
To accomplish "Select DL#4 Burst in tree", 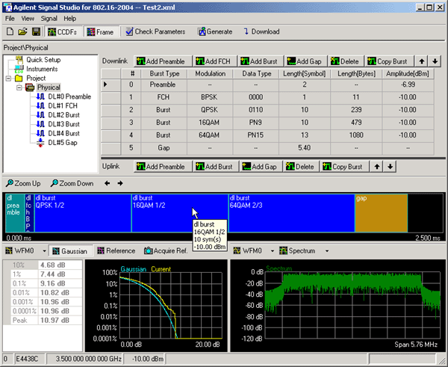I will (63, 133).
